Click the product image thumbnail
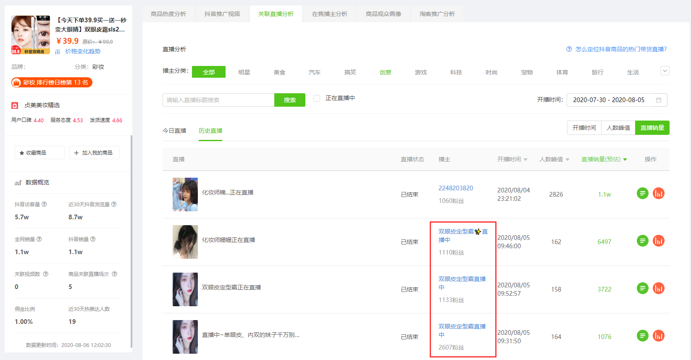This screenshot has width=691, height=360. (x=31, y=35)
